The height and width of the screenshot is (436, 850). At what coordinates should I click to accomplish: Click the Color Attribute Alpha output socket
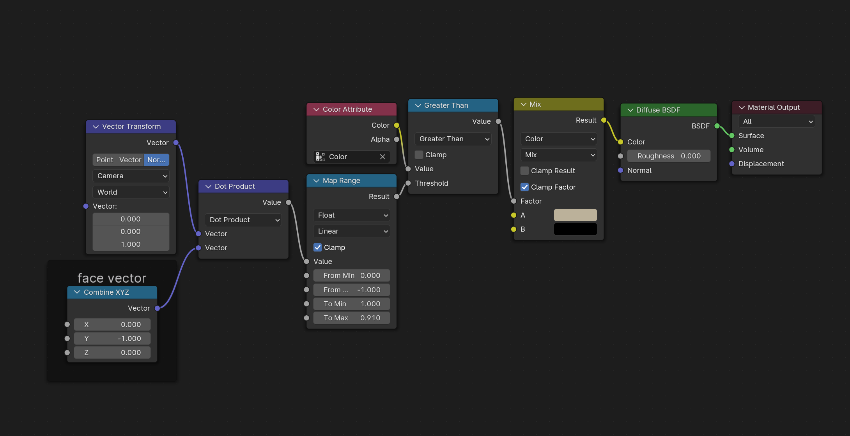[x=397, y=139]
